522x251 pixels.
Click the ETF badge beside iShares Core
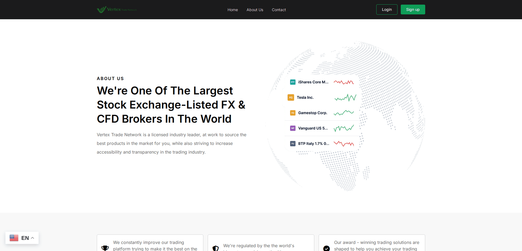point(293,82)
